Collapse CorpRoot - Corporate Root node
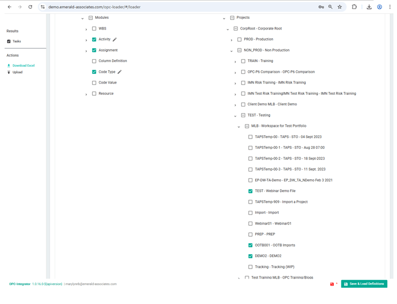 228,30
